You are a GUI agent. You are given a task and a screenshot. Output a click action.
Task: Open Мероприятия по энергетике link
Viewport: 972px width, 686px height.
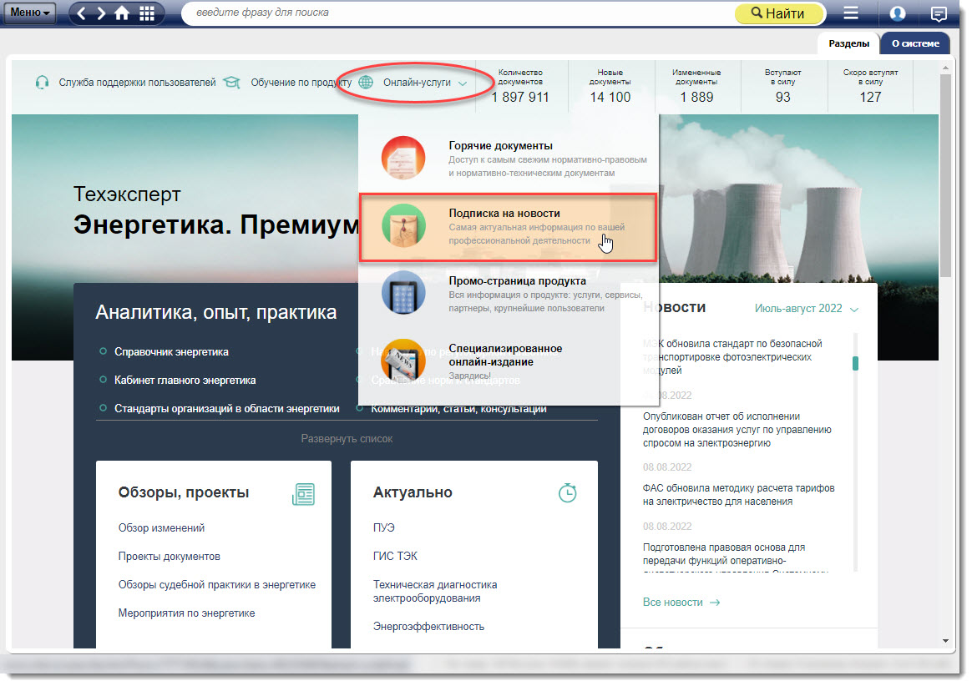[x=186, y=613]
